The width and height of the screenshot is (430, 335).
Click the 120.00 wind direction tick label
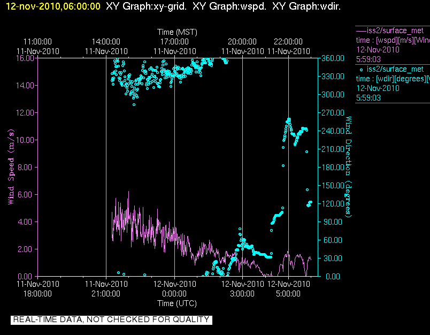pos(333,203)
